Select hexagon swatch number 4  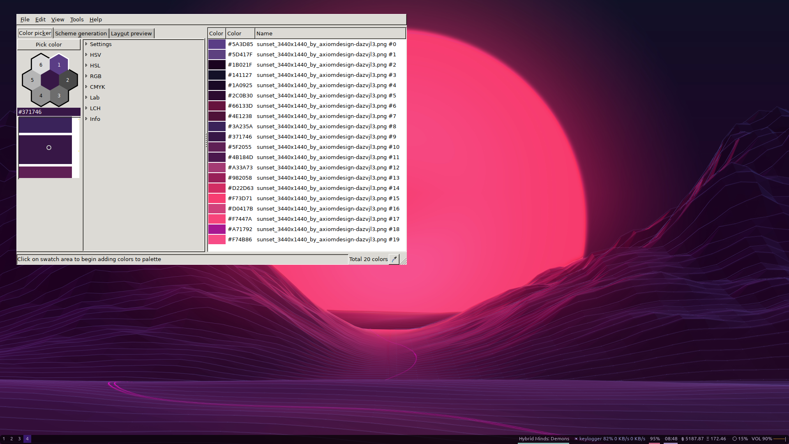[41, 96]
